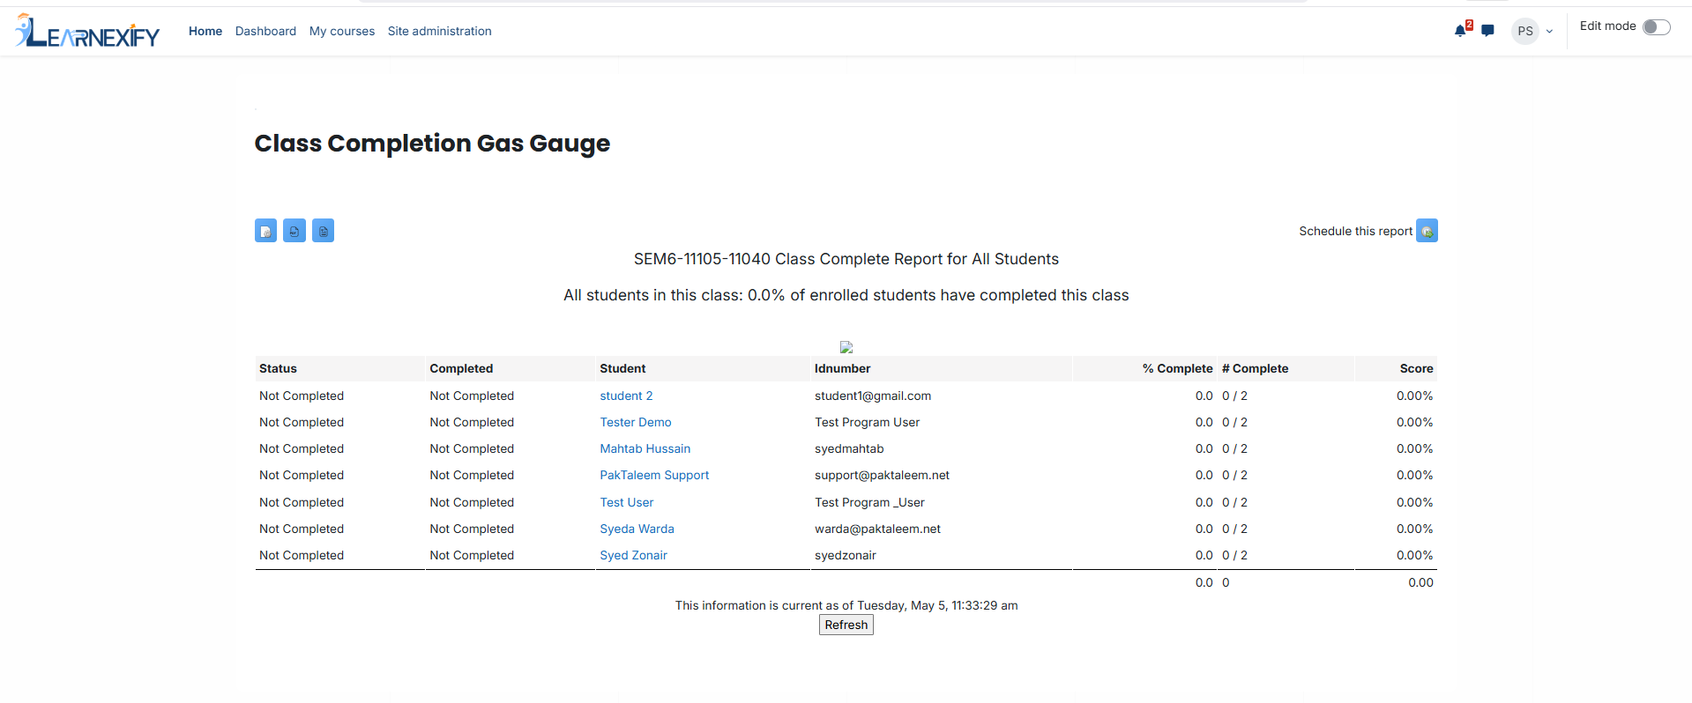Open My courses in the navigation

coord(342,31)
